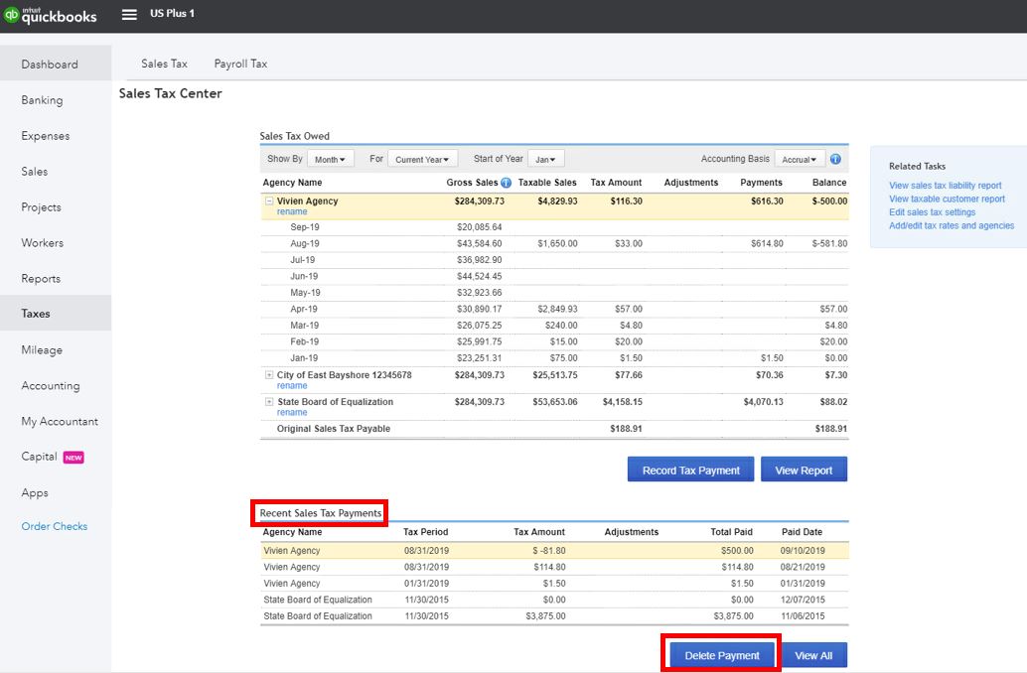Select the Jul-19 month row
This screenshot has width=1027, height=673.
coord(554,260)
